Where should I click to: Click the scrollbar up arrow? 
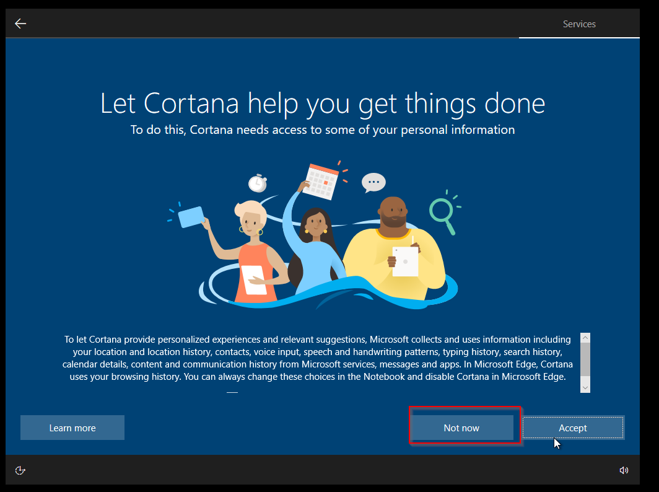coord(585,338)
